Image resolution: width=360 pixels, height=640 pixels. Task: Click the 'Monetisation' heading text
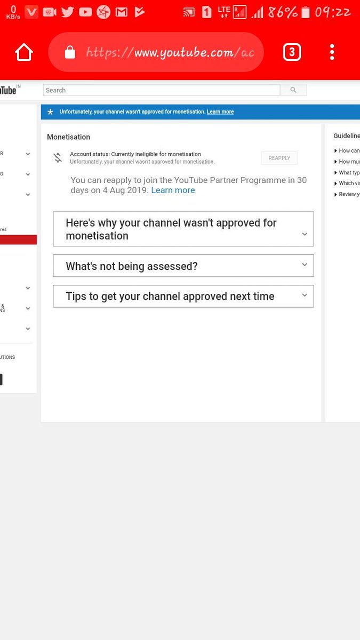click(68, 137)
